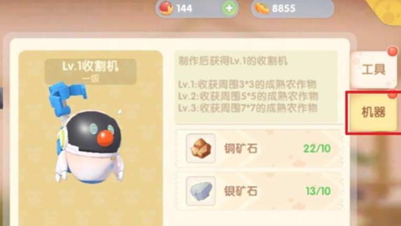Click the red notification dot on 工具
The image size is (401, 226).
coord(392,51)
